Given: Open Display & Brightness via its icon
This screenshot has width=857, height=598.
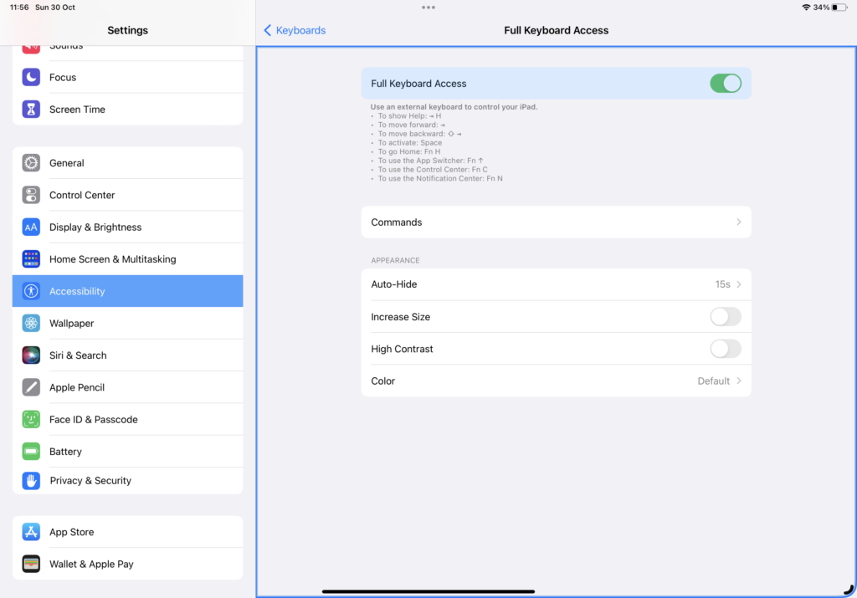Looking at the screenshot, I should pyautogui.click(x=31, y=227).
